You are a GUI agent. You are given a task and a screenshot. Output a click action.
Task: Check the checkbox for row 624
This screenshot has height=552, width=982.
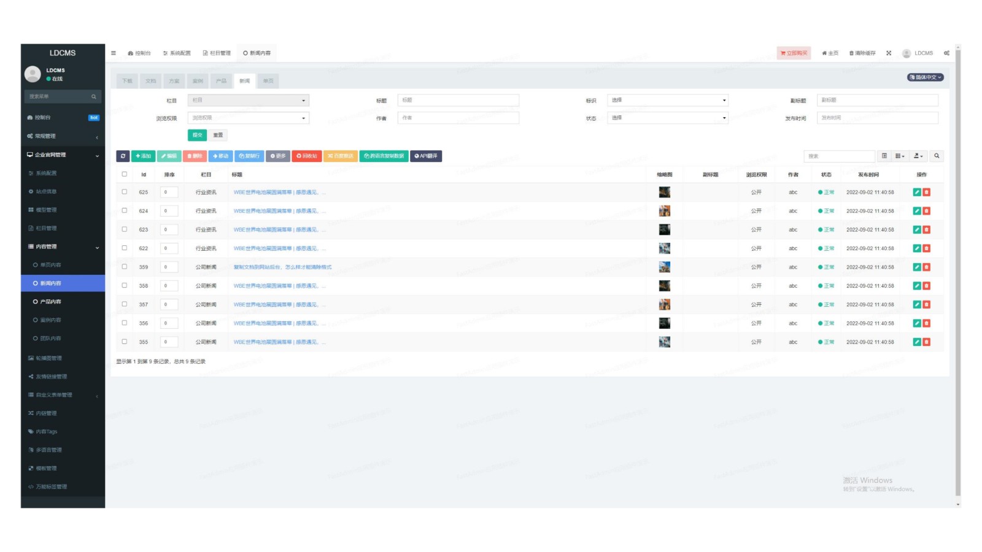point(125,210)
